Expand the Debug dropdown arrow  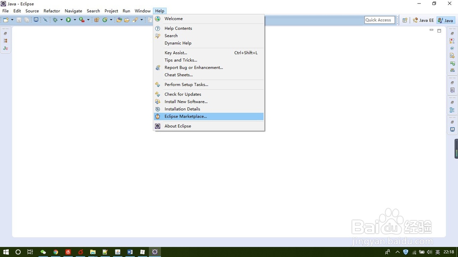click(61, 20)
